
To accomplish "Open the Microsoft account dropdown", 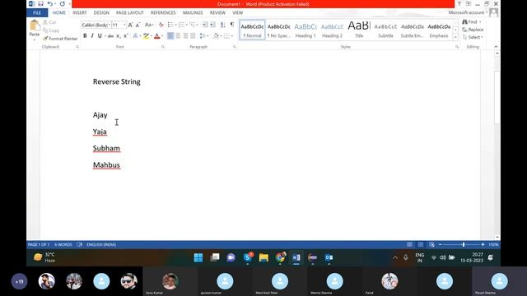I will tap(468, 12).
